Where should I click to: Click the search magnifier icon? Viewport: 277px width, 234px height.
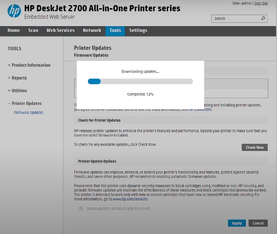pyautogui.click(x=263, y=18)
